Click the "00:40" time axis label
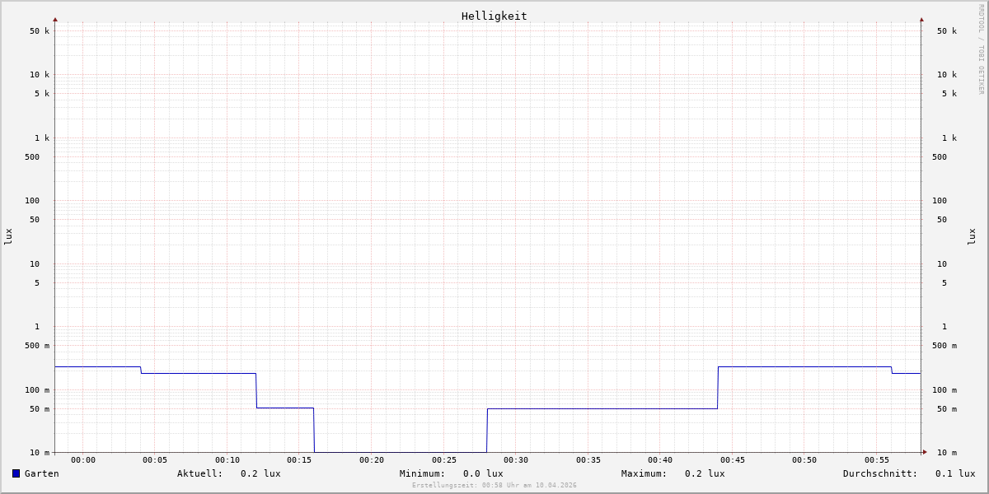 click(660, 460)
